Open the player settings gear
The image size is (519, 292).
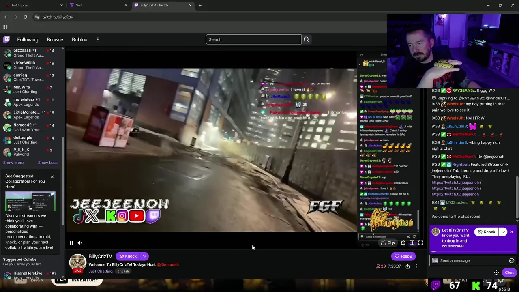click(403, 243)
